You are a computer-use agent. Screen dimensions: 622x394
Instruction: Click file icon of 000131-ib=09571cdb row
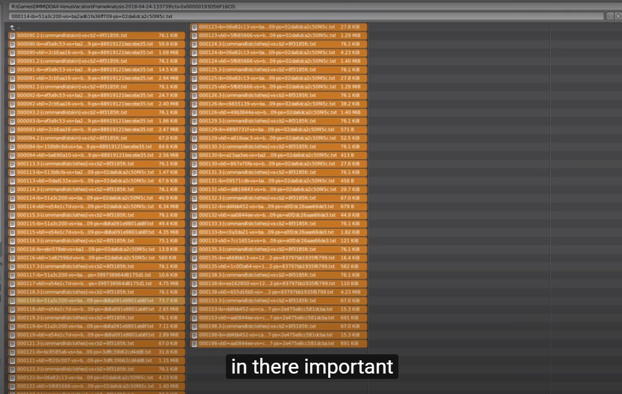point(194,180)
